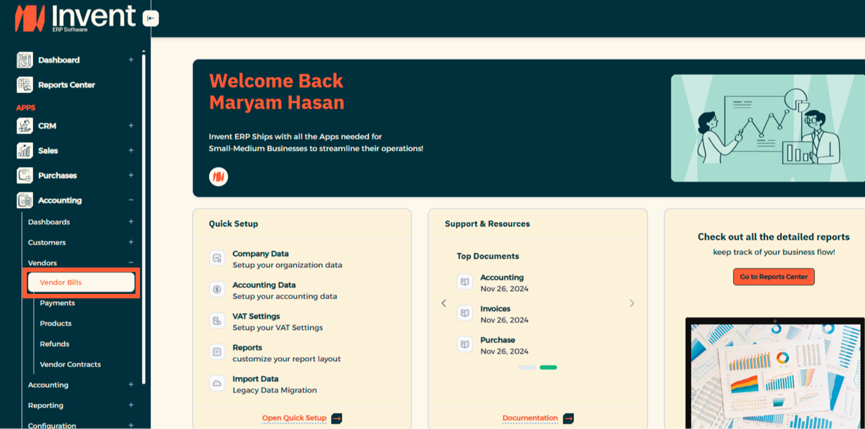
Task: Collapse the Vendors submenu
Action: click(x=131, y=263)
